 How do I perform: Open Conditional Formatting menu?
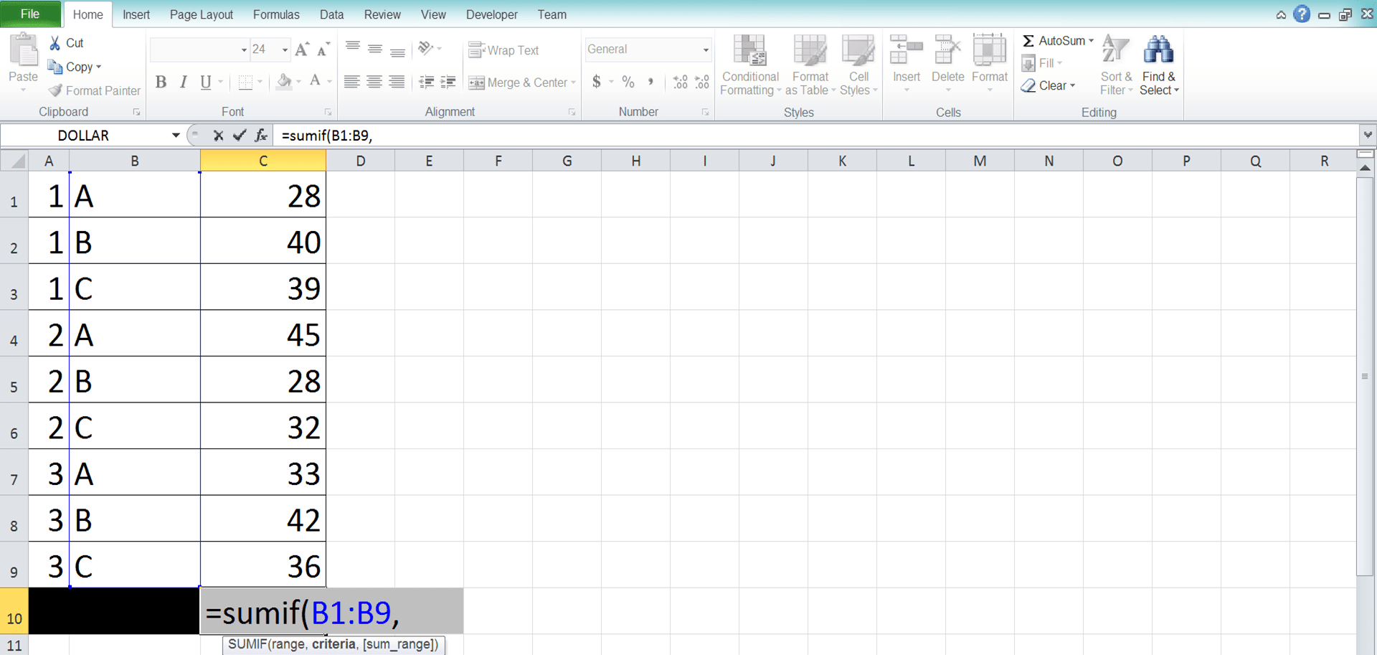[750, 65]
